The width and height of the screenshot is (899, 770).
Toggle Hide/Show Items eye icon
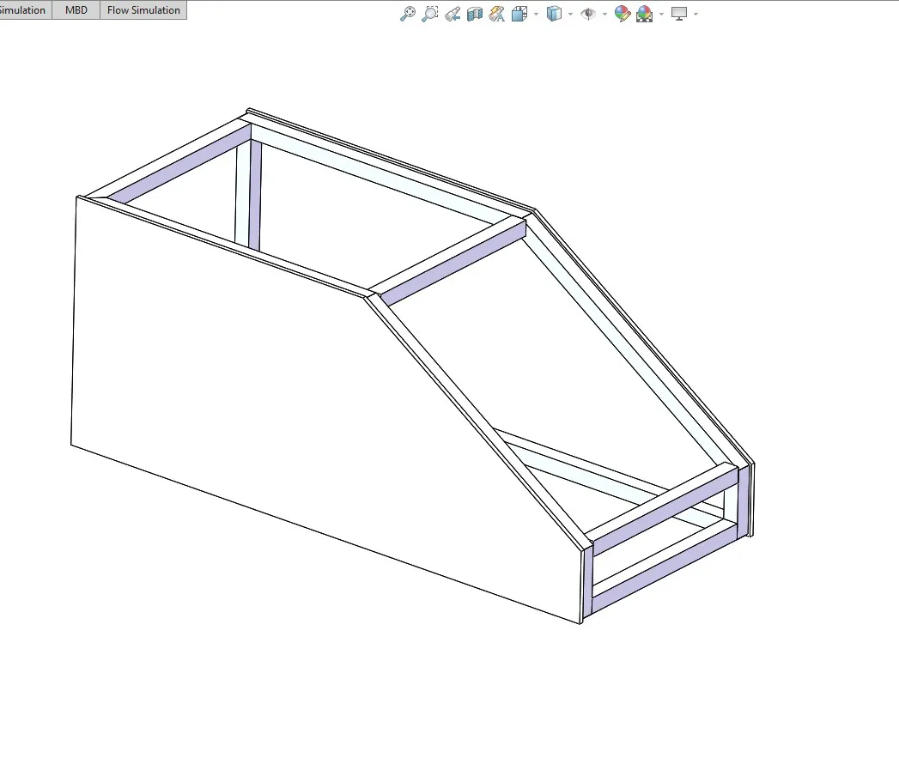[x=588, y=14]
